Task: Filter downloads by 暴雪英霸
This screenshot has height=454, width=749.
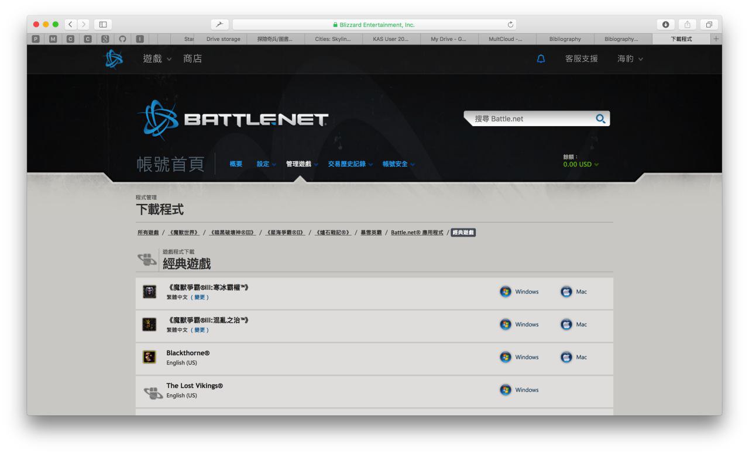Action: pyautogui.click(x=371, y=233)
